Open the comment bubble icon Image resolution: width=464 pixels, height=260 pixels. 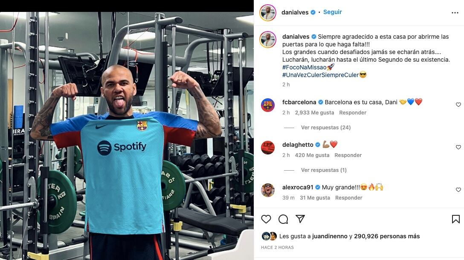tap(283, 219)
